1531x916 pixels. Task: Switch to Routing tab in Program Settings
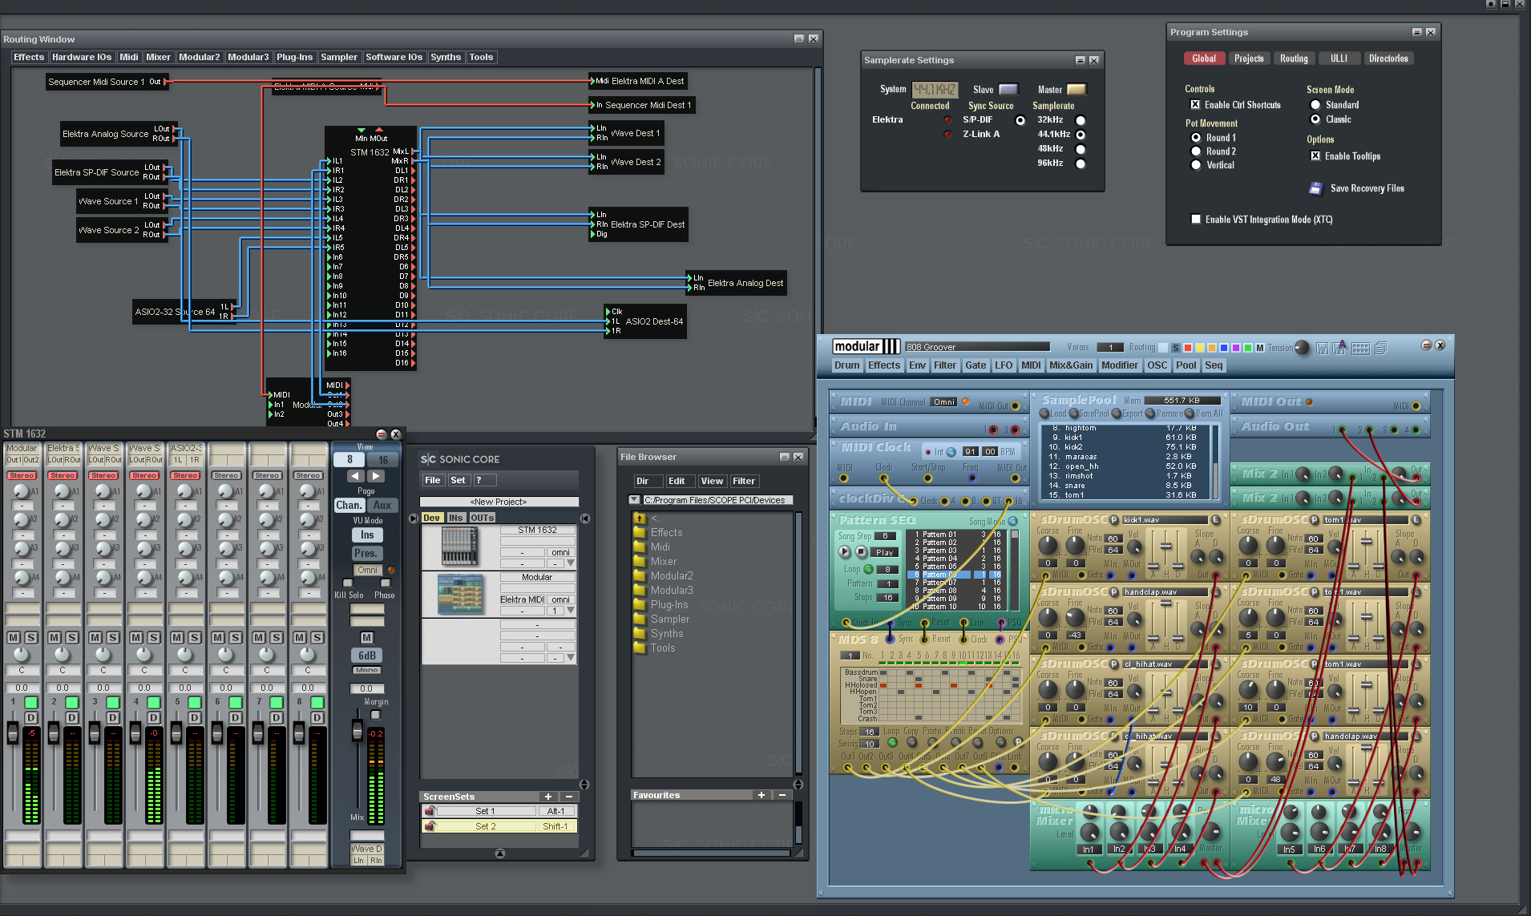pyautogui.click(x=1293, y=59)
